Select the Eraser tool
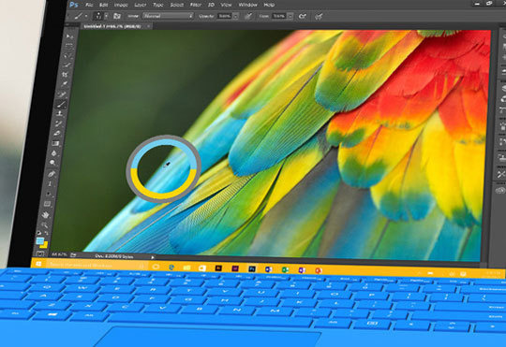The image size is (506, 347). tap(57, 133)
